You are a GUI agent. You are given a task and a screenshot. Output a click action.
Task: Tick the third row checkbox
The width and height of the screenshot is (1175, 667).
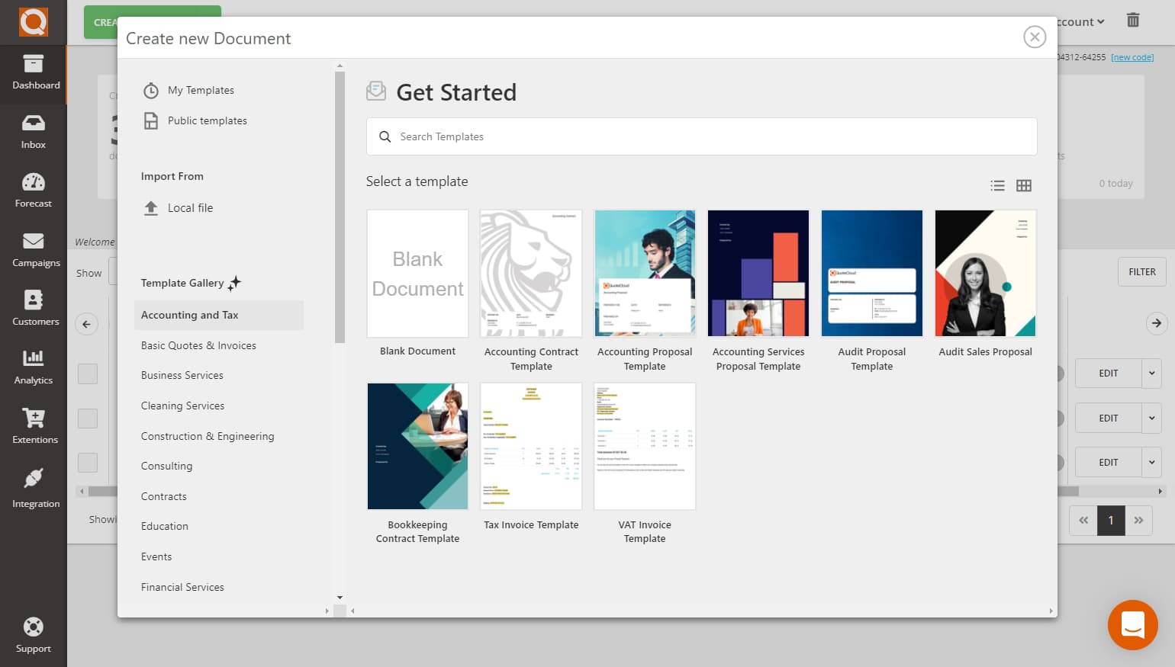(88, 463)
